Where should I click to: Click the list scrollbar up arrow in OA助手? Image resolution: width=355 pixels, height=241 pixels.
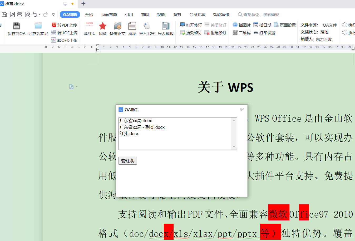click(234, 120)
